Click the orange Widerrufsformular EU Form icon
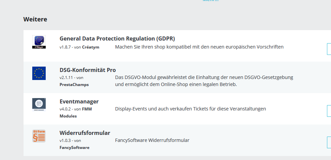Image resolution: width=331 pixels, height=160 pixels. 39,136
